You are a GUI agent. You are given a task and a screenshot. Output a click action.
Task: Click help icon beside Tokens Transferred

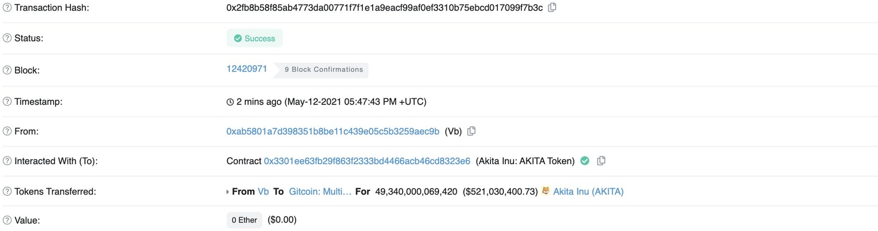pyautogui.click(x=7, y=192)
